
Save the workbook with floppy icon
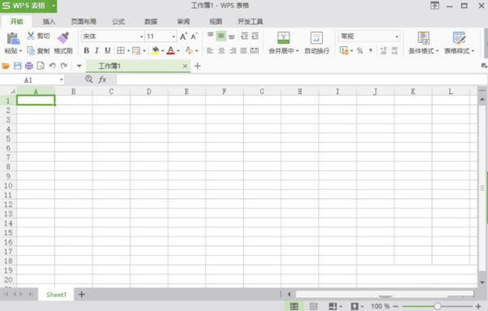tap(17, 66)
